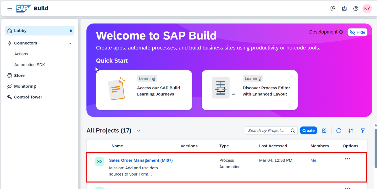
Task: Open the hamburger navigation menu
Action: (x=10, y=9)
